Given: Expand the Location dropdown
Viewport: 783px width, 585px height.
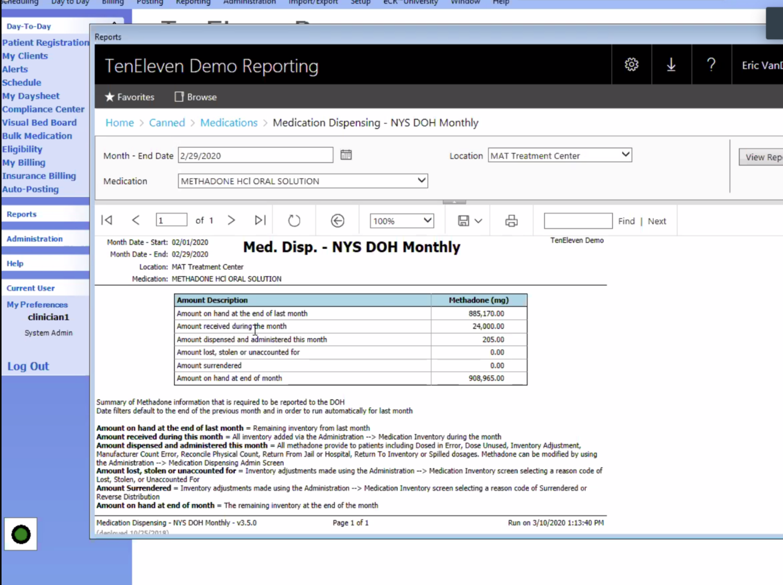Looking at the screenshot, I should (625, 155).
